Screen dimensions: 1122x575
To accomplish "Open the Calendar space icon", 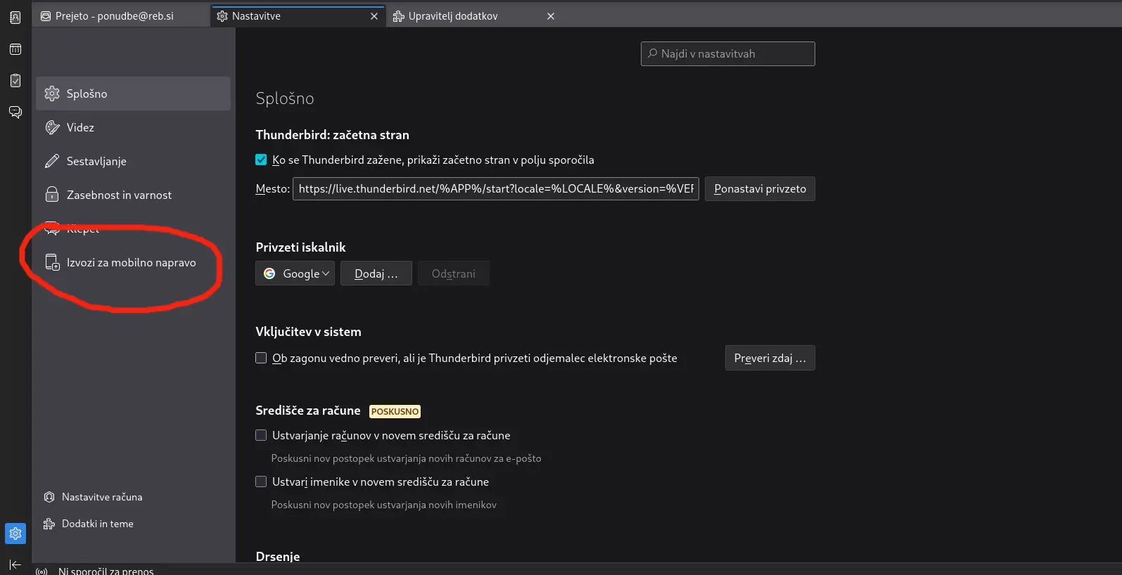I will [15, 49].
